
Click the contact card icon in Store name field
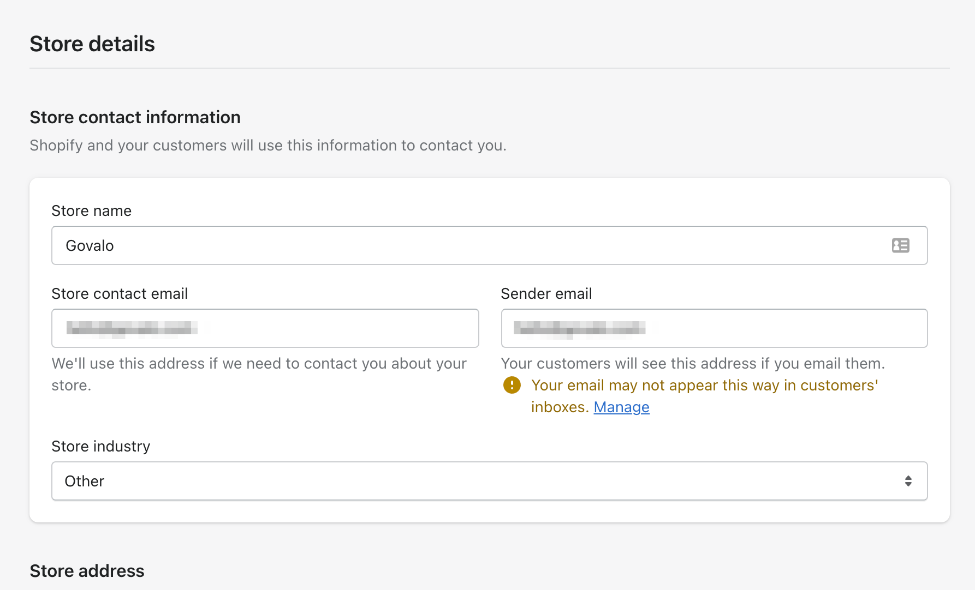click(900, 245)
